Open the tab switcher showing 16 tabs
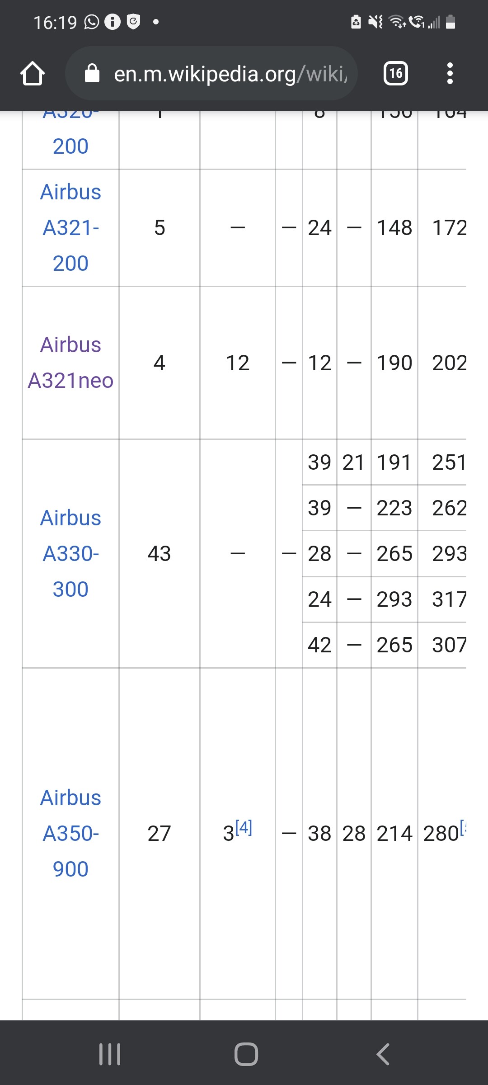This screenshot has height=1085, width=488. 395,73
